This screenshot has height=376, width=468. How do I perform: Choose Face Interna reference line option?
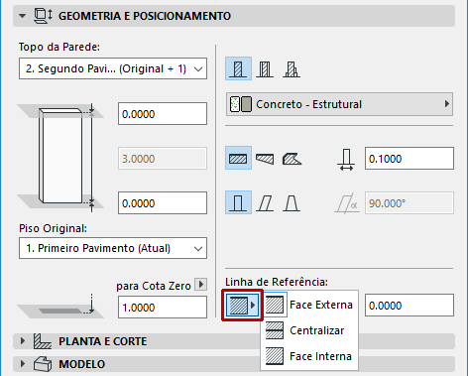coord(309,356)
